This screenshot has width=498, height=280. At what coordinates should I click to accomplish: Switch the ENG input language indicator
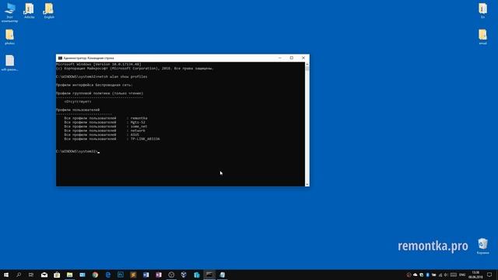(462, 275)
